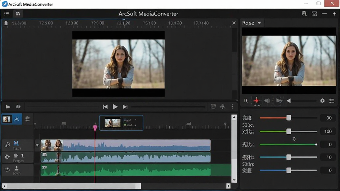Toggle the swap icon on third track
Image resolution: width=340 pixels, height=191 pixels.
7,169
